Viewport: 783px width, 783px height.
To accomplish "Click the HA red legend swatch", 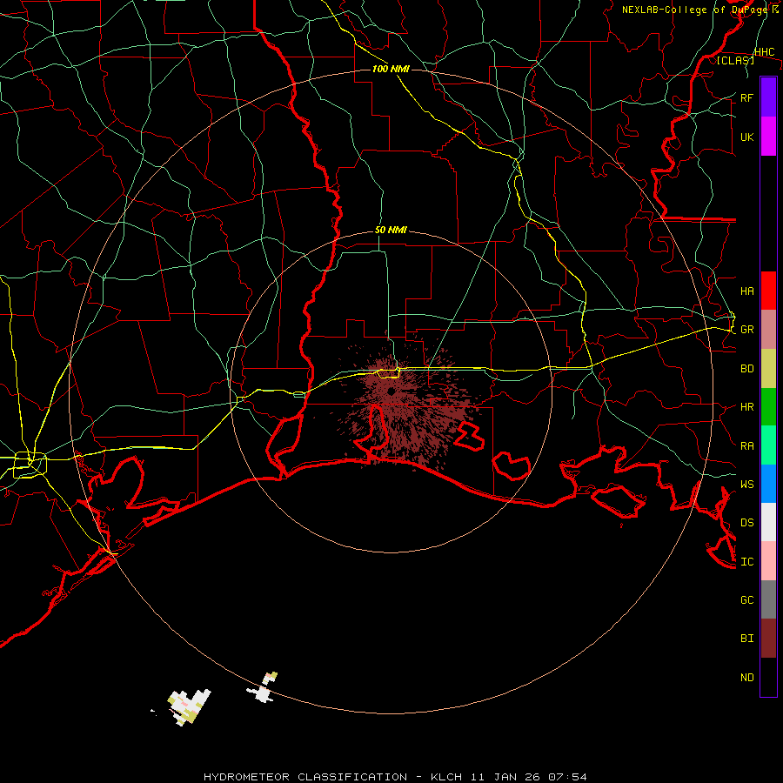I will tap(768, 291).
